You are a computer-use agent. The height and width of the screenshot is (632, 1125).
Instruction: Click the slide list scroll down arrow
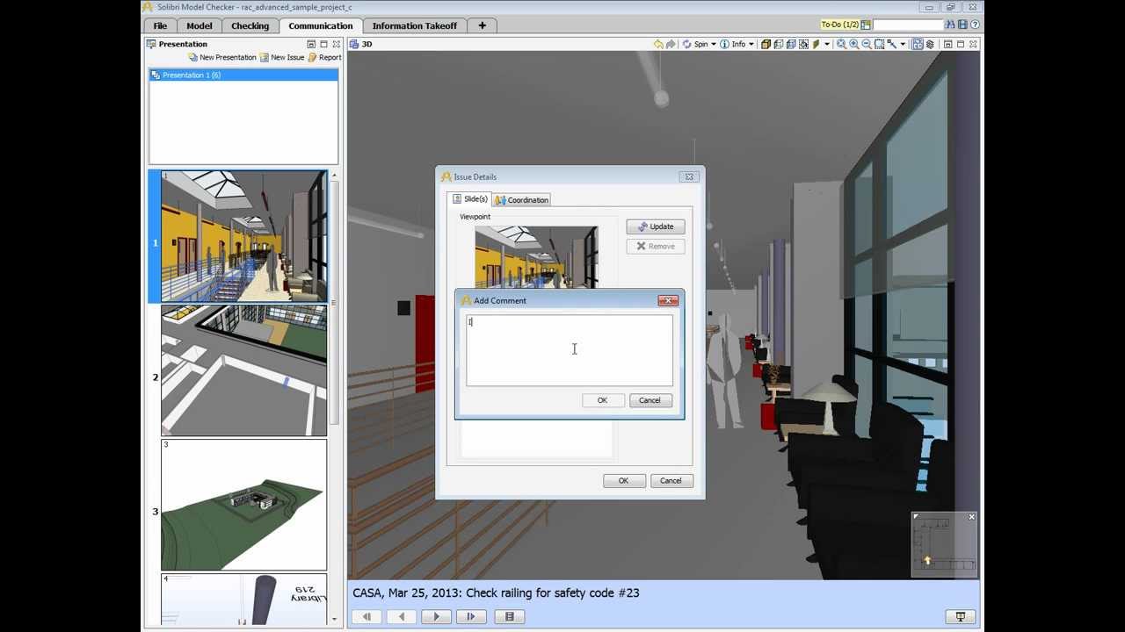coord(334,620)
